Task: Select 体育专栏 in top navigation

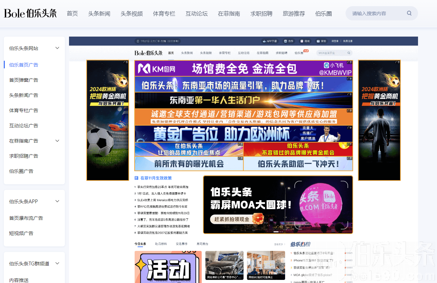Action: pos(164,13)
